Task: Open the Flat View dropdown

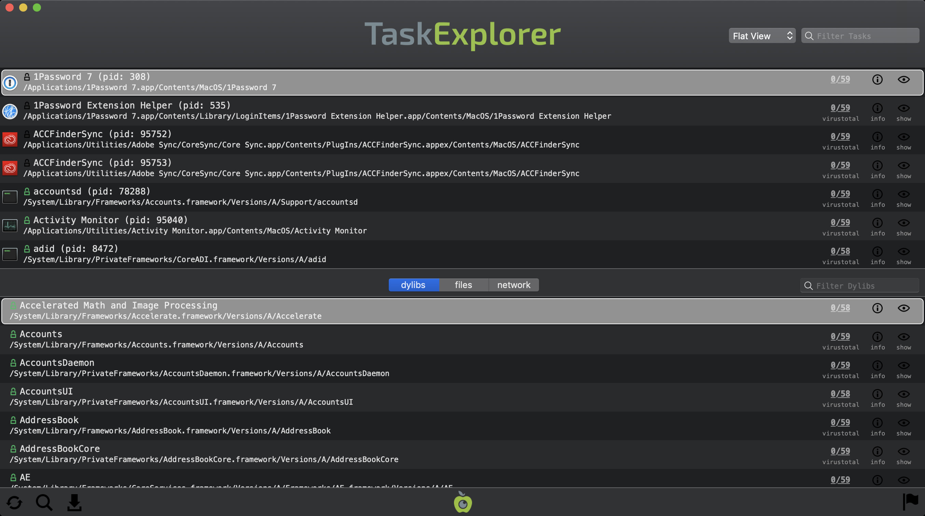Action: (762, 35)
